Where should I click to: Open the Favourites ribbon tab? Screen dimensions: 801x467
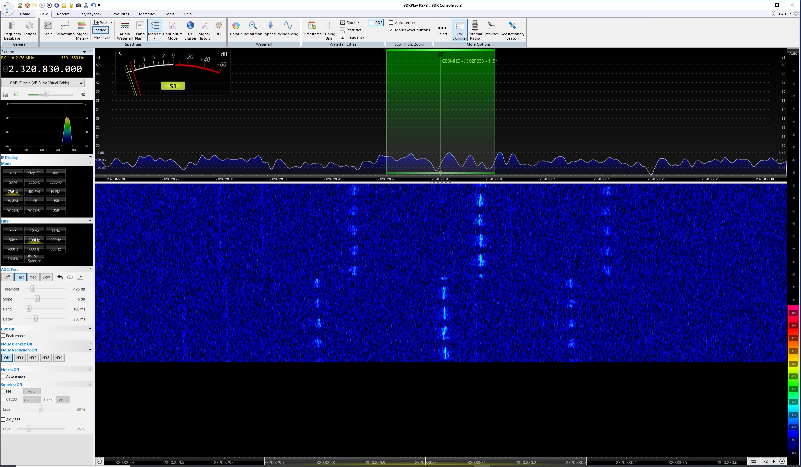tap(120, 14)
